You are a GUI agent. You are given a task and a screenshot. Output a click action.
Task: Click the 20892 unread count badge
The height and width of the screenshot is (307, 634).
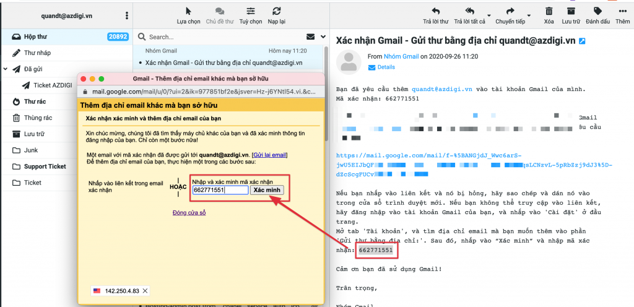coord(118,37)
